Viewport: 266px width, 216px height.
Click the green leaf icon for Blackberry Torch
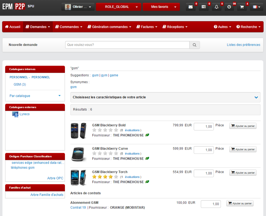(147, 182)
